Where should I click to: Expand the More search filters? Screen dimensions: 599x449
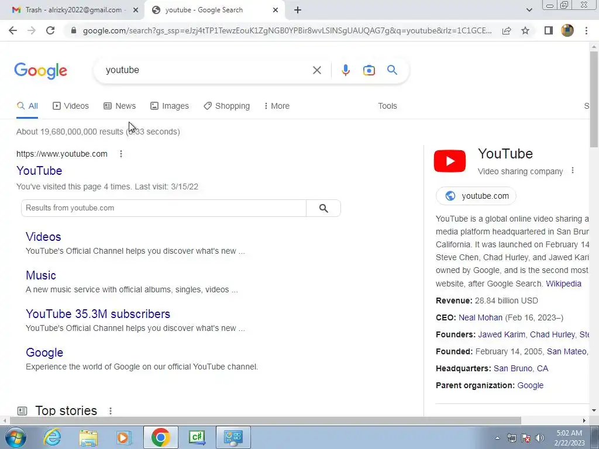coord(277,106)
